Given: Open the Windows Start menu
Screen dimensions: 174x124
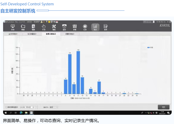Looking at the screenshot, I should click(6, 113).
